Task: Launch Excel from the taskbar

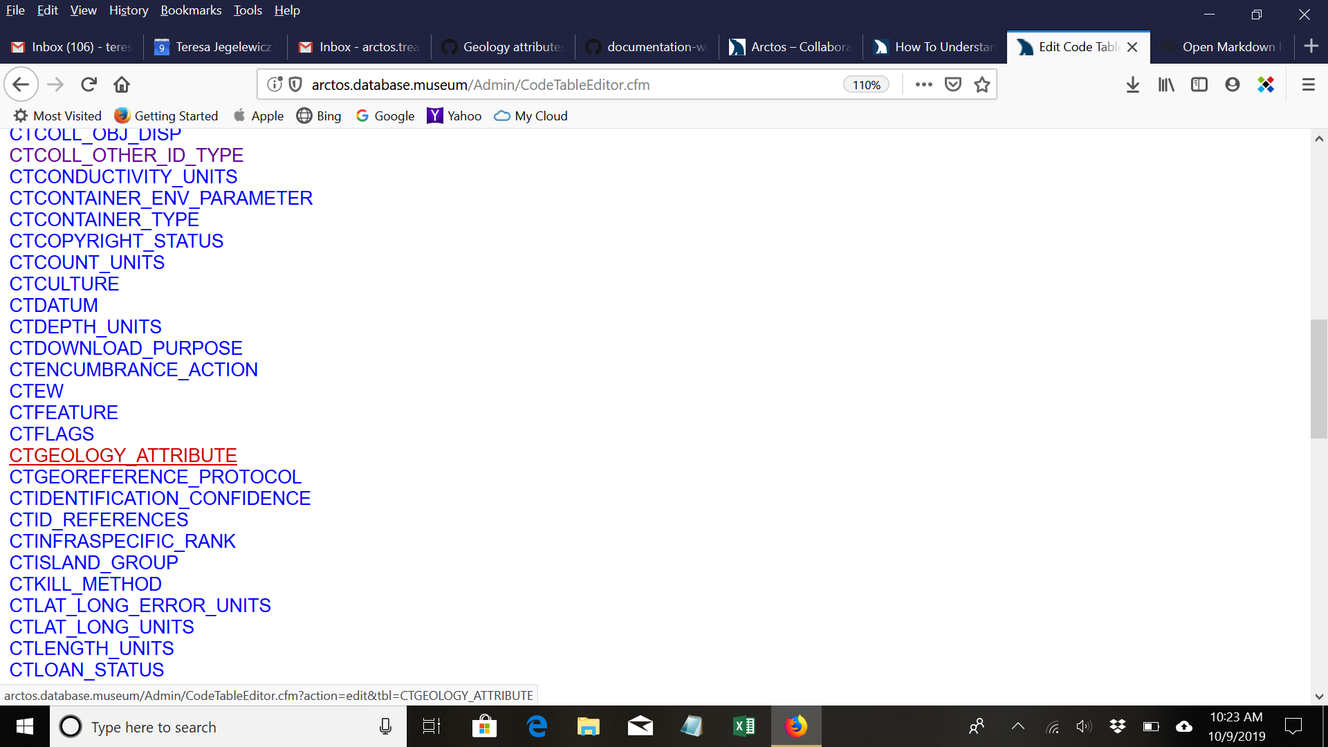Action: coord(744,726)
